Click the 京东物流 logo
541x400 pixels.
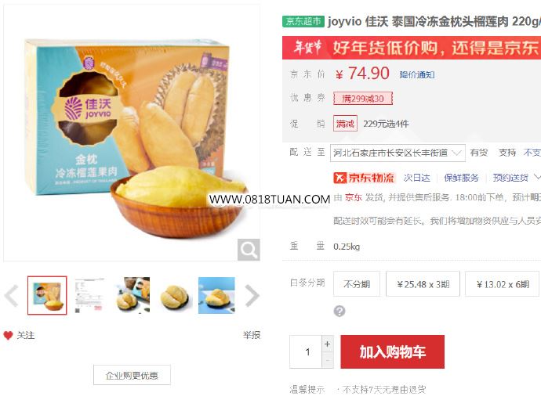coord(364,178)
